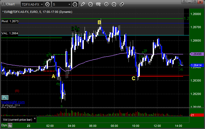Click the yellow B annotation
This screenshot has height=129, width=205.
pyautogui.click(x=99, y=22)
